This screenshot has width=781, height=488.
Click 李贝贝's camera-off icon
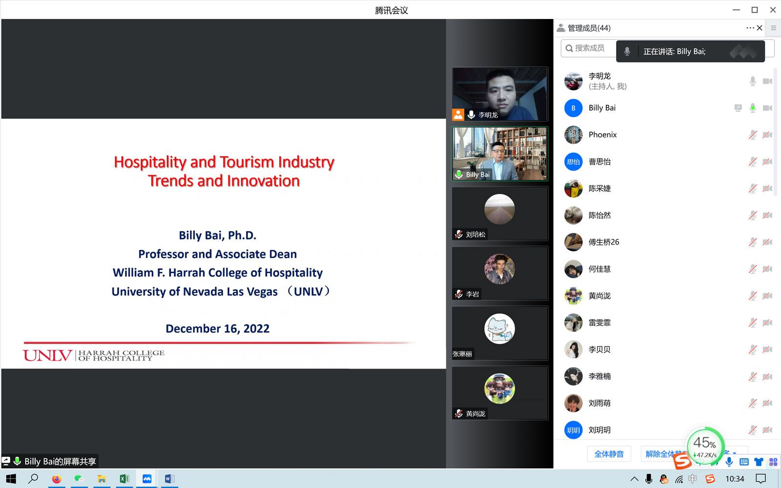(x=767, y=349)
